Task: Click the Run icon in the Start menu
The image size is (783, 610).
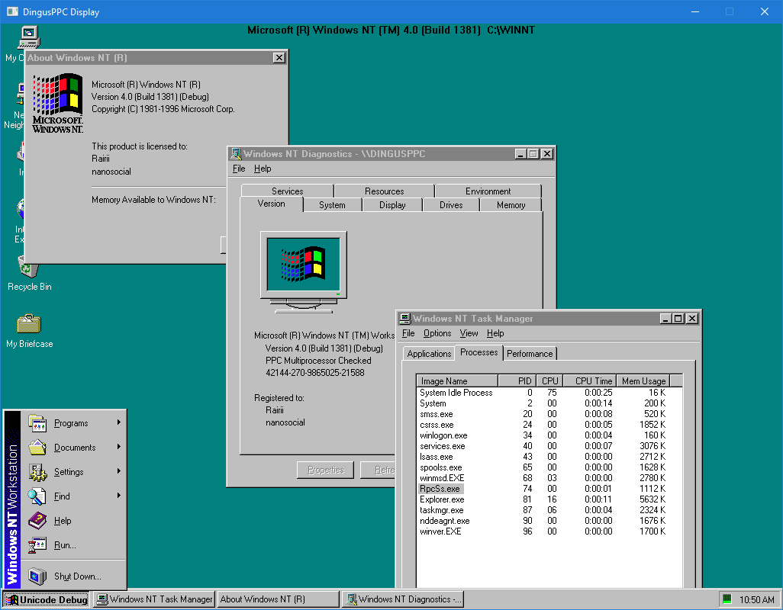Action: point(37,545)
